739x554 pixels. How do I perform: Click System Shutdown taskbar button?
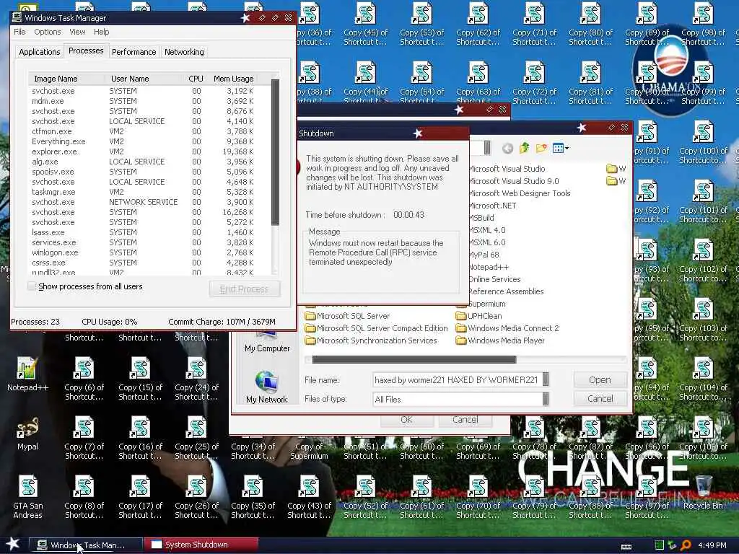point(201,545)
